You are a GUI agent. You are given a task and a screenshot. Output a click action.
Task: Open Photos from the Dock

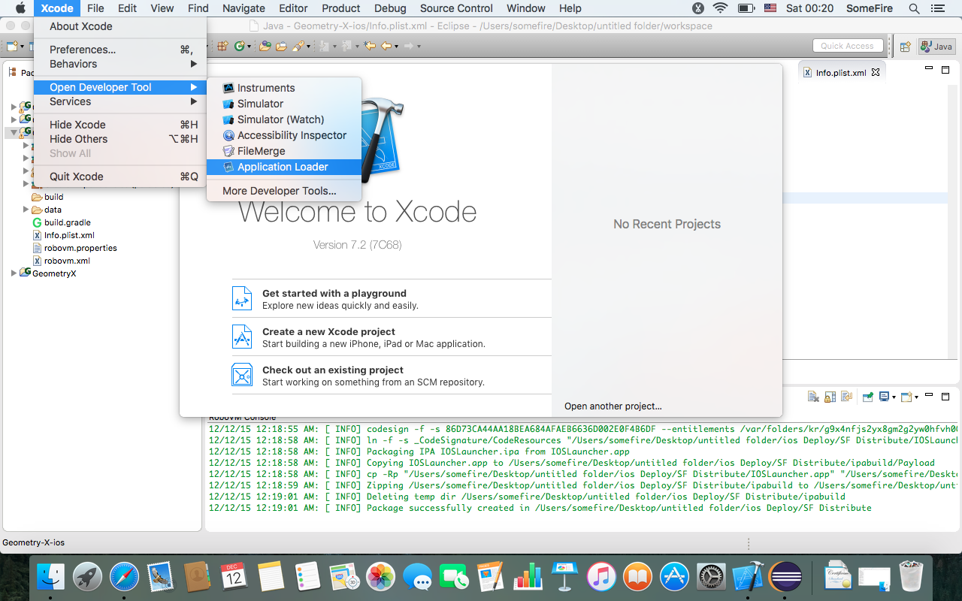tap(381, 577)
